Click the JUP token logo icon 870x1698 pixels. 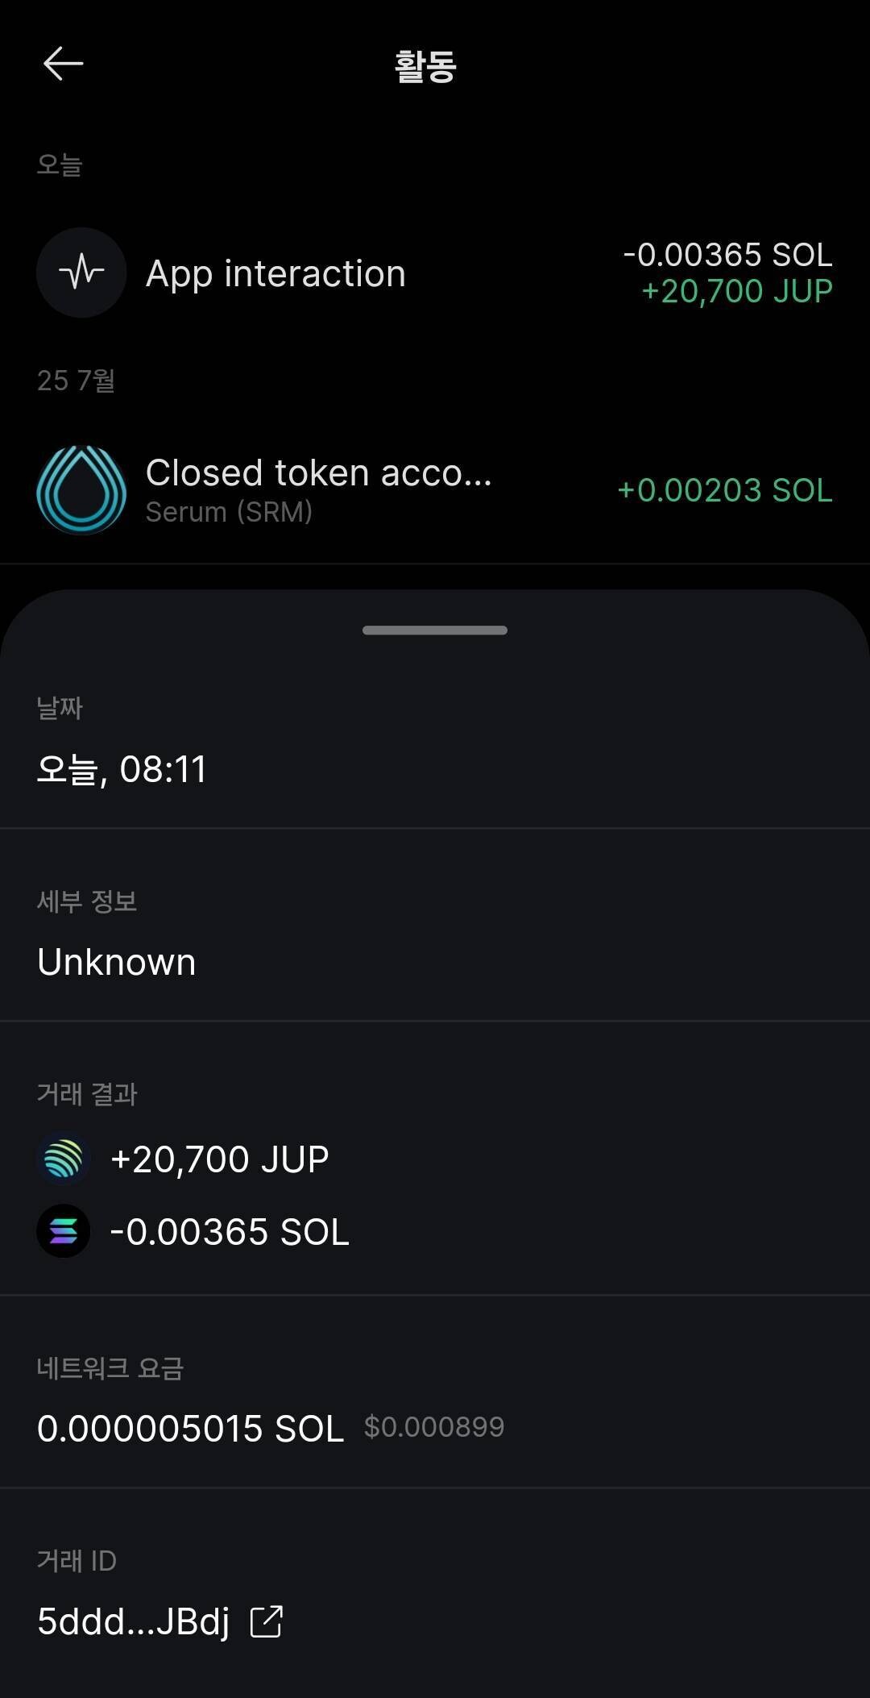(64, 1159)
